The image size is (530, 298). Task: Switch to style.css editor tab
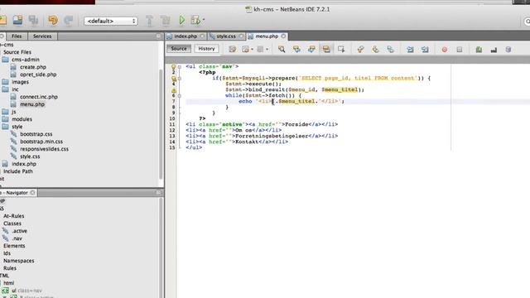coord(226,36)
